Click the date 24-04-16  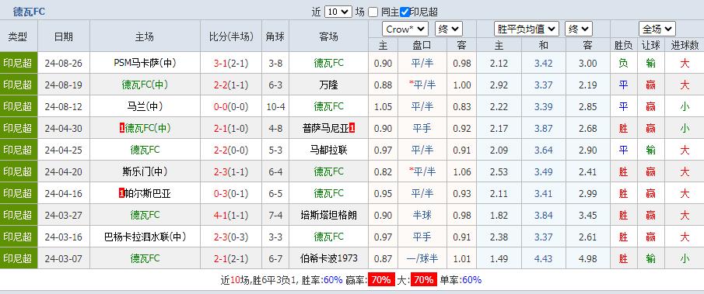pos(63,193)
